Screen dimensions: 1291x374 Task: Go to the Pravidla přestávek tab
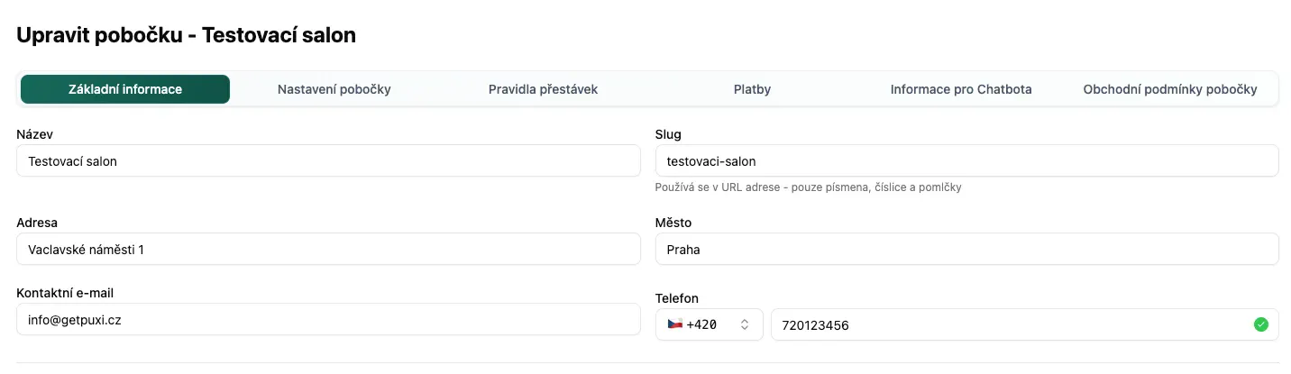pyautogui.click(x=543, y=89)
